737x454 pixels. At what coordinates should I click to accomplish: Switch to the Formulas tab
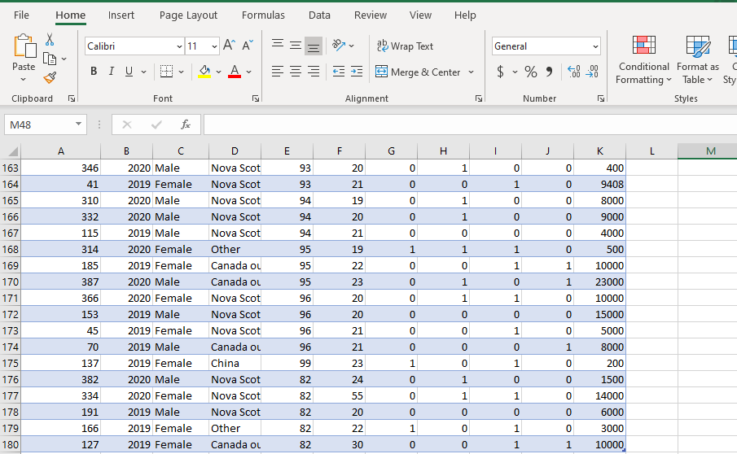263,15
